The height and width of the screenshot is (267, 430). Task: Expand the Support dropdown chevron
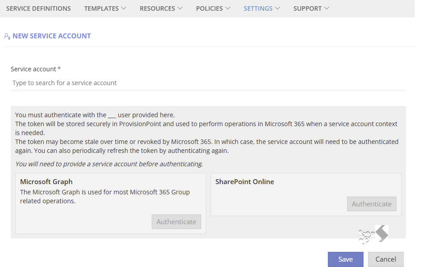click(x=327, y=8)
